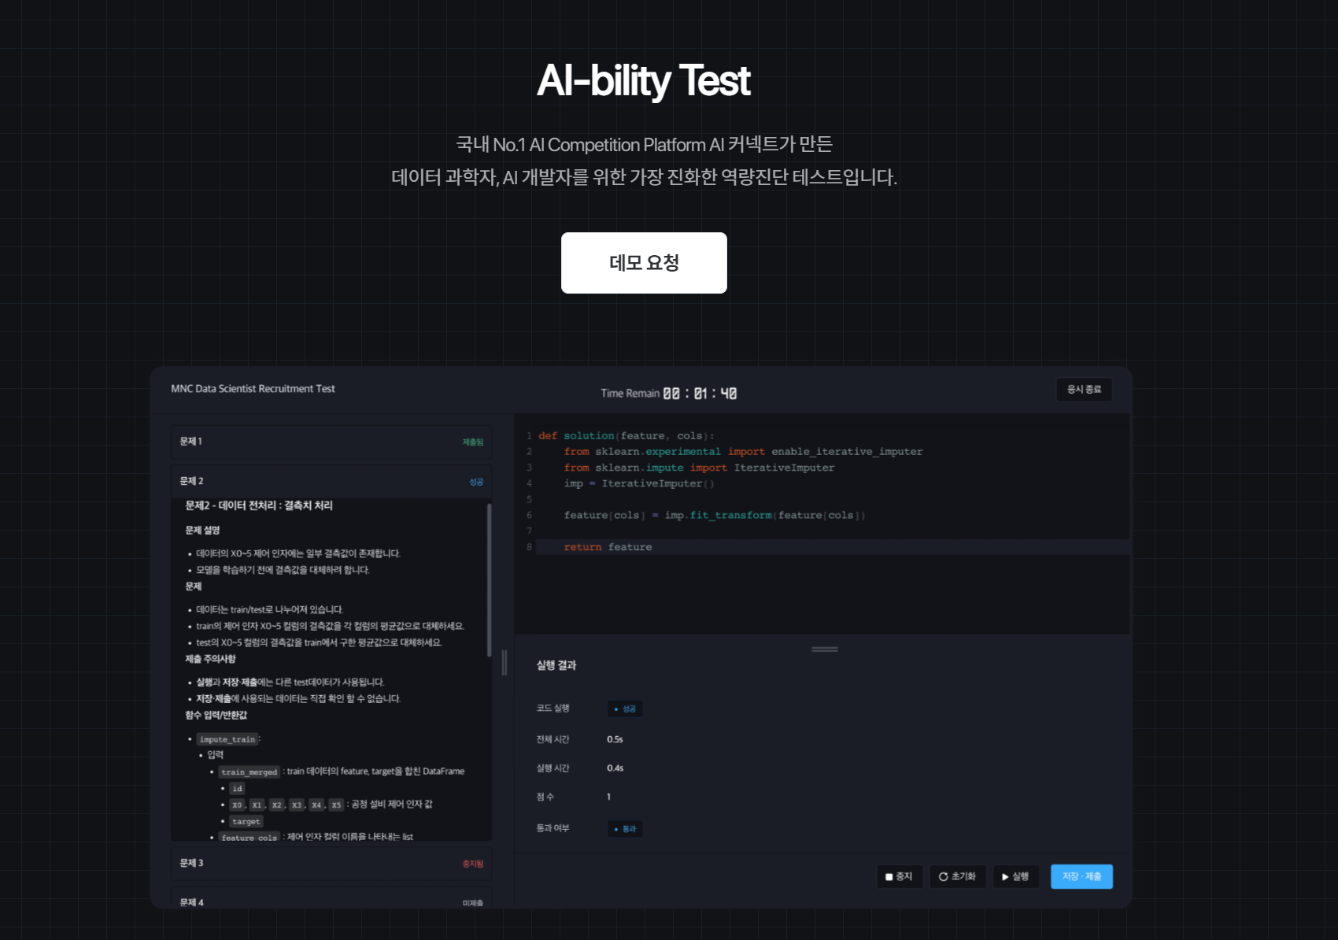Click the 중지됨 status on 문제 3
This screenshot has width=1338, height=940.
tap(473, 864)
